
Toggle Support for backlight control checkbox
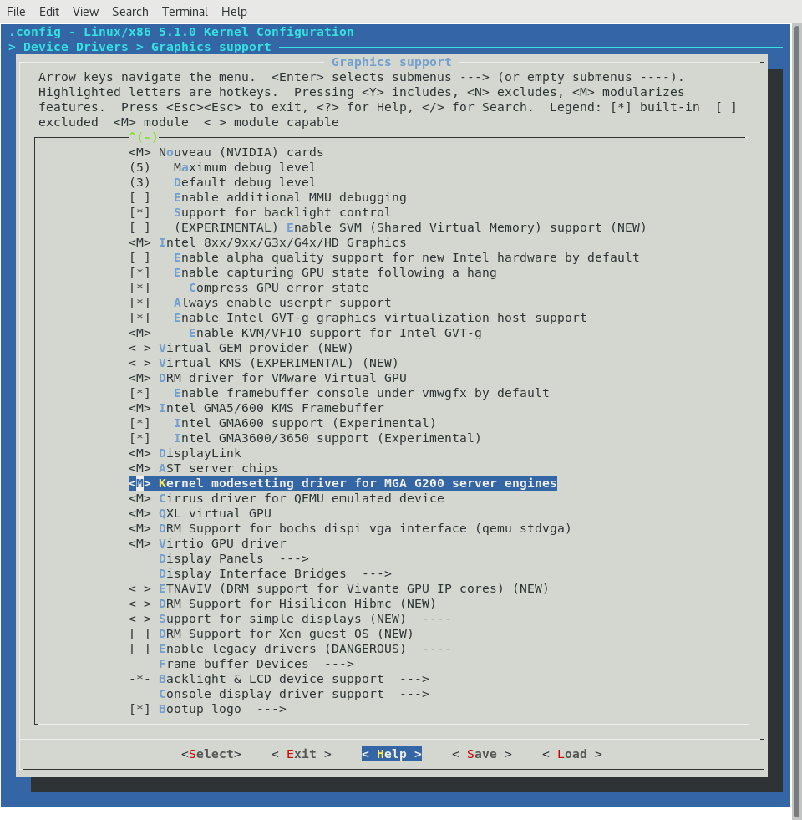140,212
